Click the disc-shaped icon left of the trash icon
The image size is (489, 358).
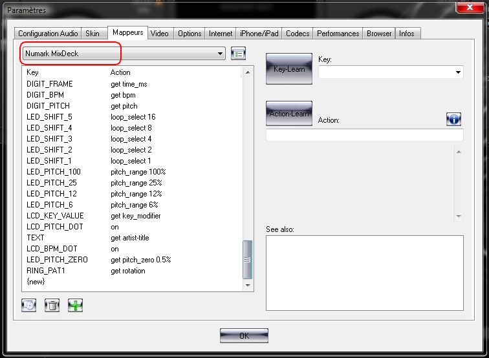click(x=28, y=305)
